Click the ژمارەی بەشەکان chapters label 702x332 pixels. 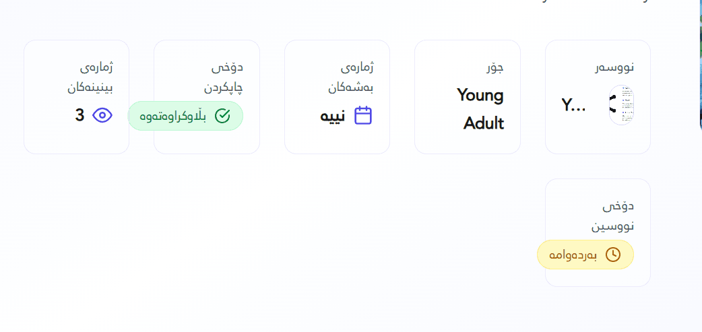[351, 77]
